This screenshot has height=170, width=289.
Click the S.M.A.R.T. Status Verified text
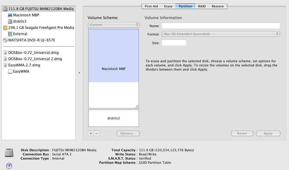coord(145,158)
